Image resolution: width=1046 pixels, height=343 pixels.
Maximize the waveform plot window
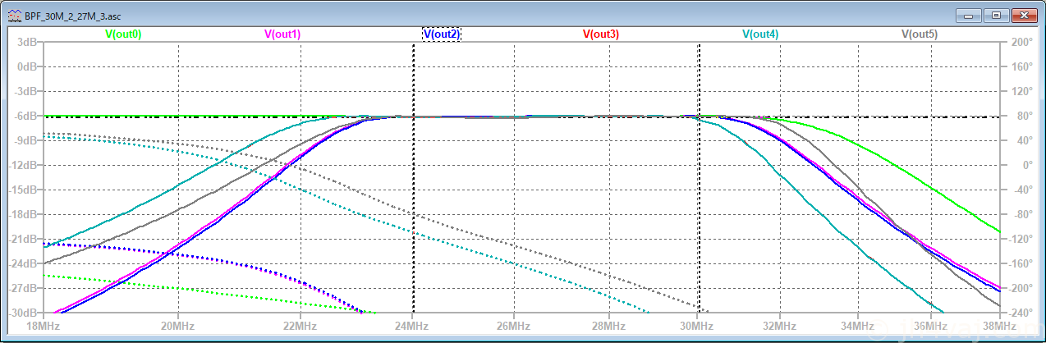point(995,14)
